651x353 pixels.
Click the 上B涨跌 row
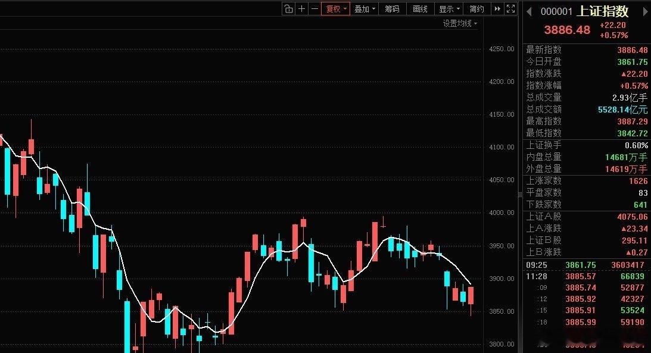(586, 252)
